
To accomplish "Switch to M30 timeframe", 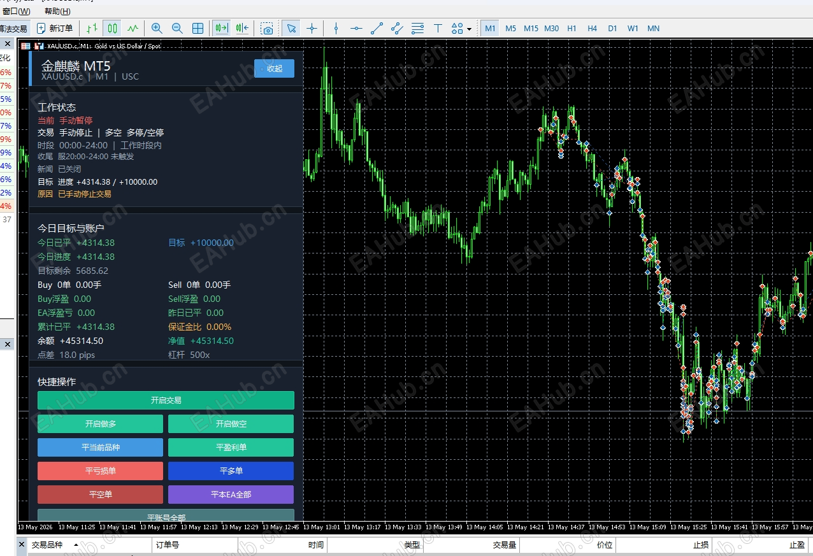I will coord(552,28).
